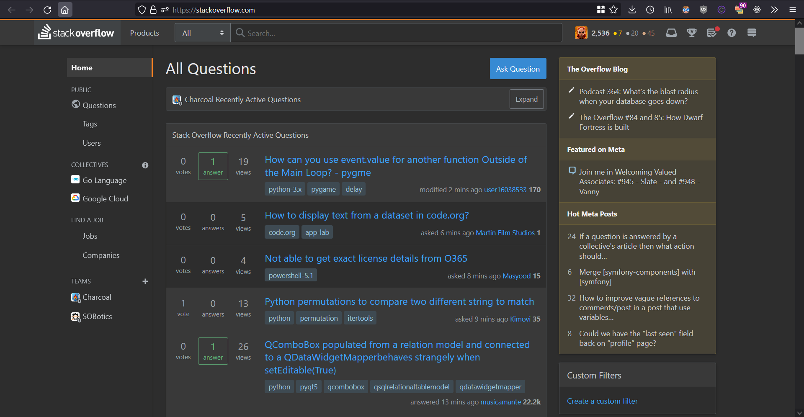Open user Martin Film Studios profile
804x417 pixels.
[x=505, y=233]
